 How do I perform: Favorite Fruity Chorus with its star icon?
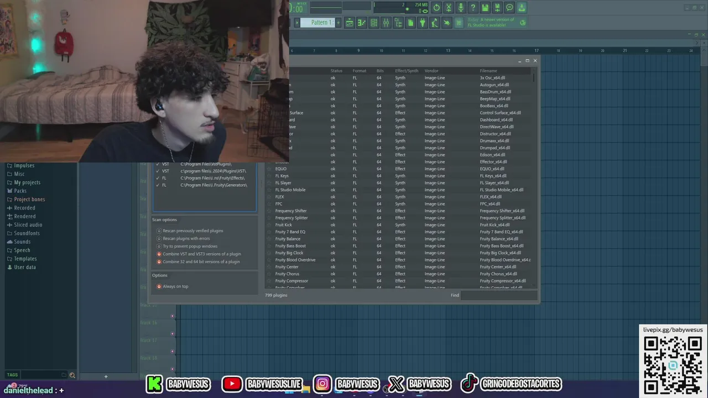(x=269, y=274)
